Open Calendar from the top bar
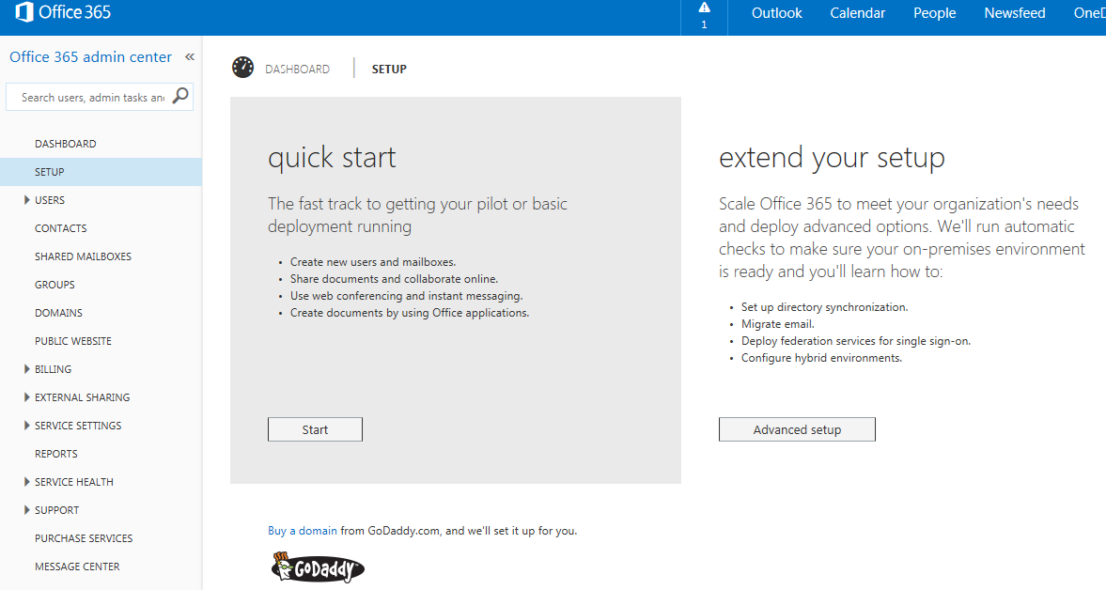This screenshot has height=590, width=1106. pyautogui.click(x=857, y=13)
